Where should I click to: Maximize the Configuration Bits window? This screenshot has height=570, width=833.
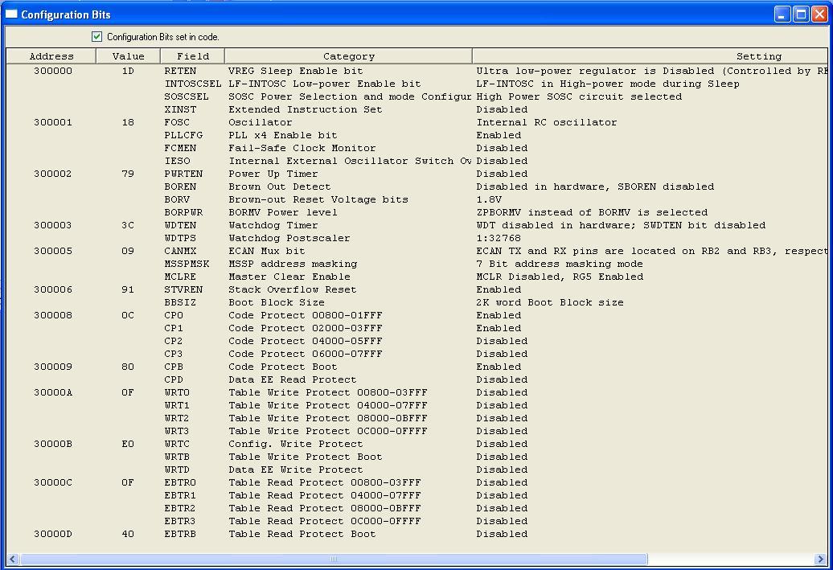(x=801, y=14)
